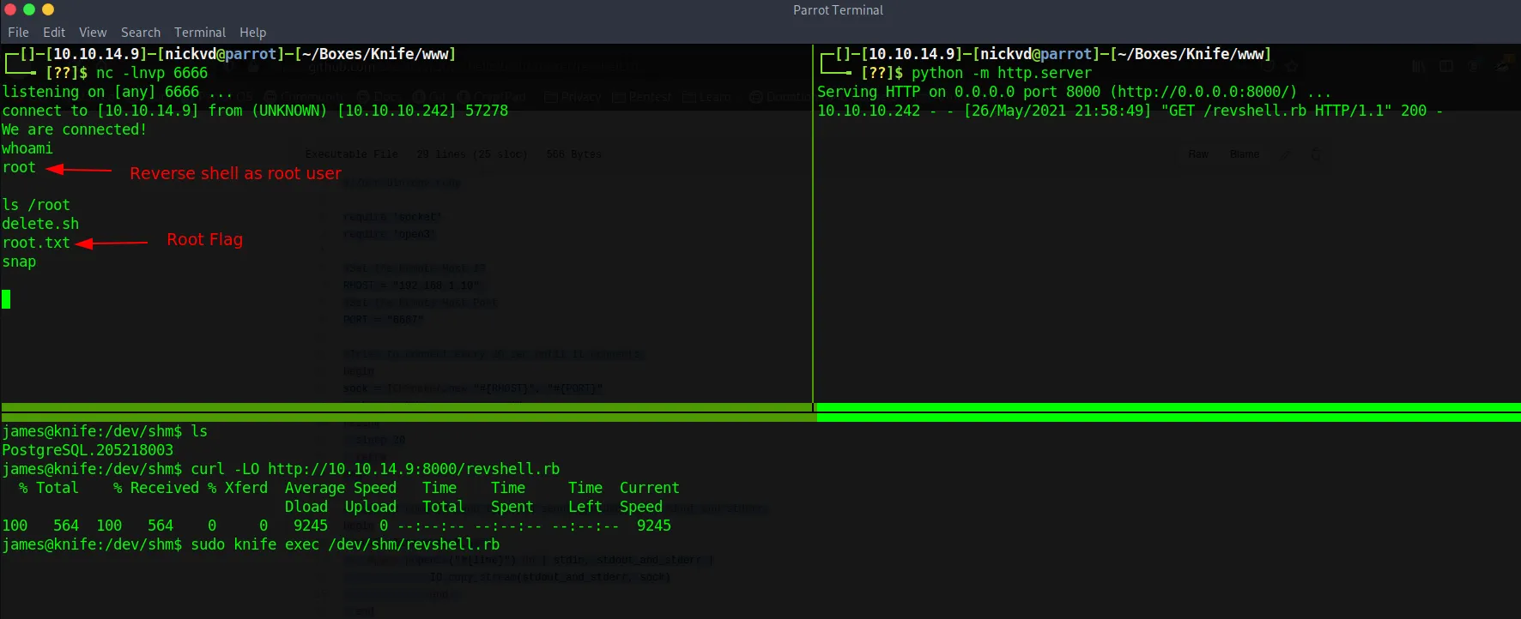Open the Help menu

[252, 33]
